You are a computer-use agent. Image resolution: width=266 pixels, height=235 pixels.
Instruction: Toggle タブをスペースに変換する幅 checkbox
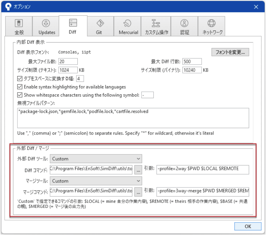20,78
